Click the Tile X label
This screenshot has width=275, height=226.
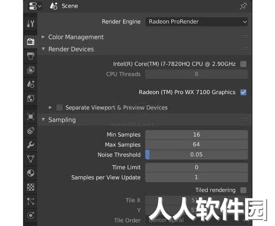click(133, 200)
